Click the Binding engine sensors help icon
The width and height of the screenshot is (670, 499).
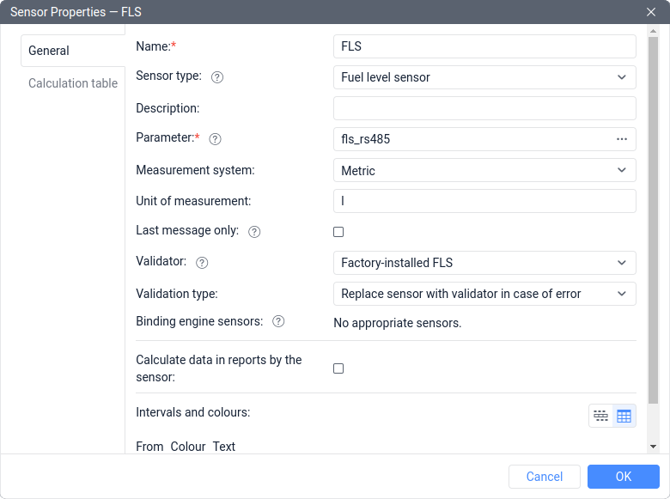[278, 322]
